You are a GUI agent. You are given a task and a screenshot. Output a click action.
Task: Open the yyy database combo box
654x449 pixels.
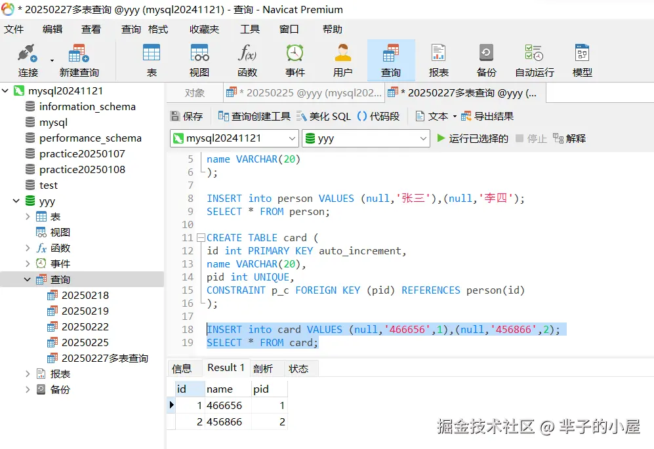click(365, 138)
